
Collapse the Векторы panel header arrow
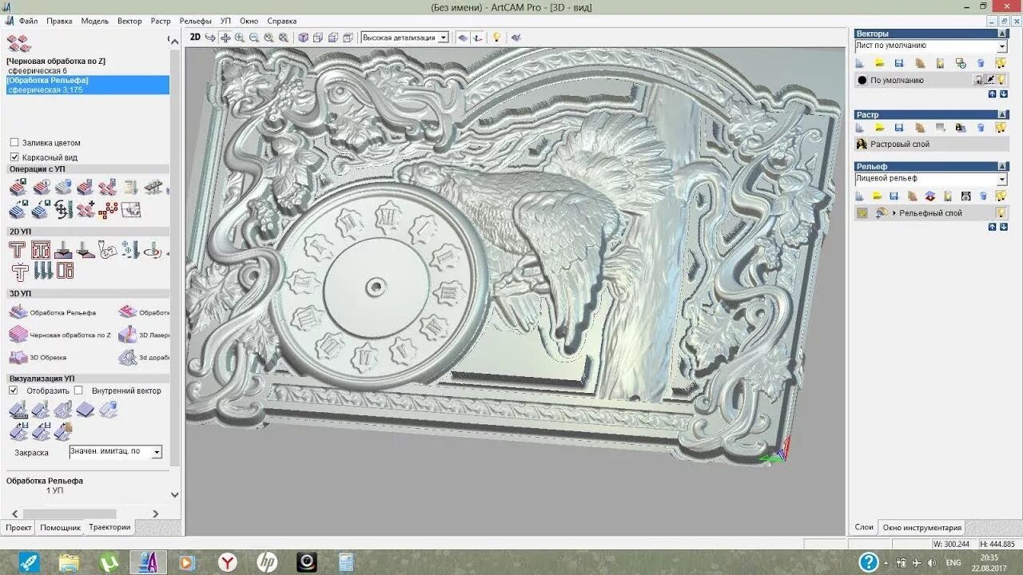click(1003, 34)
